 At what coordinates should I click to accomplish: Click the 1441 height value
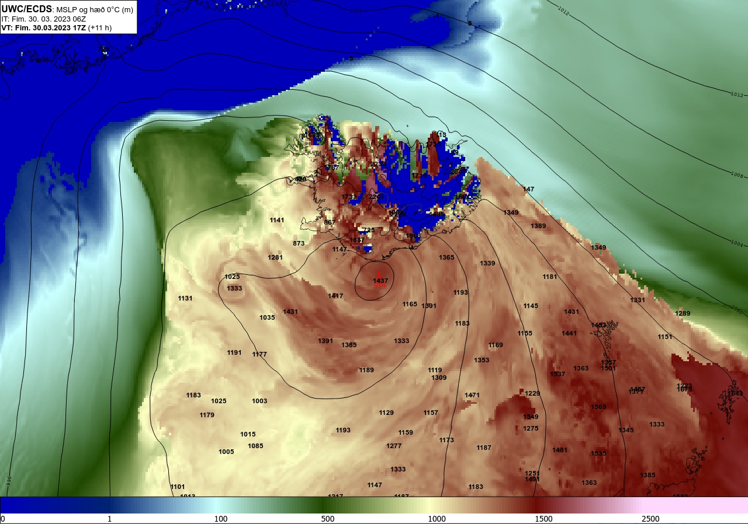[569, 333]
